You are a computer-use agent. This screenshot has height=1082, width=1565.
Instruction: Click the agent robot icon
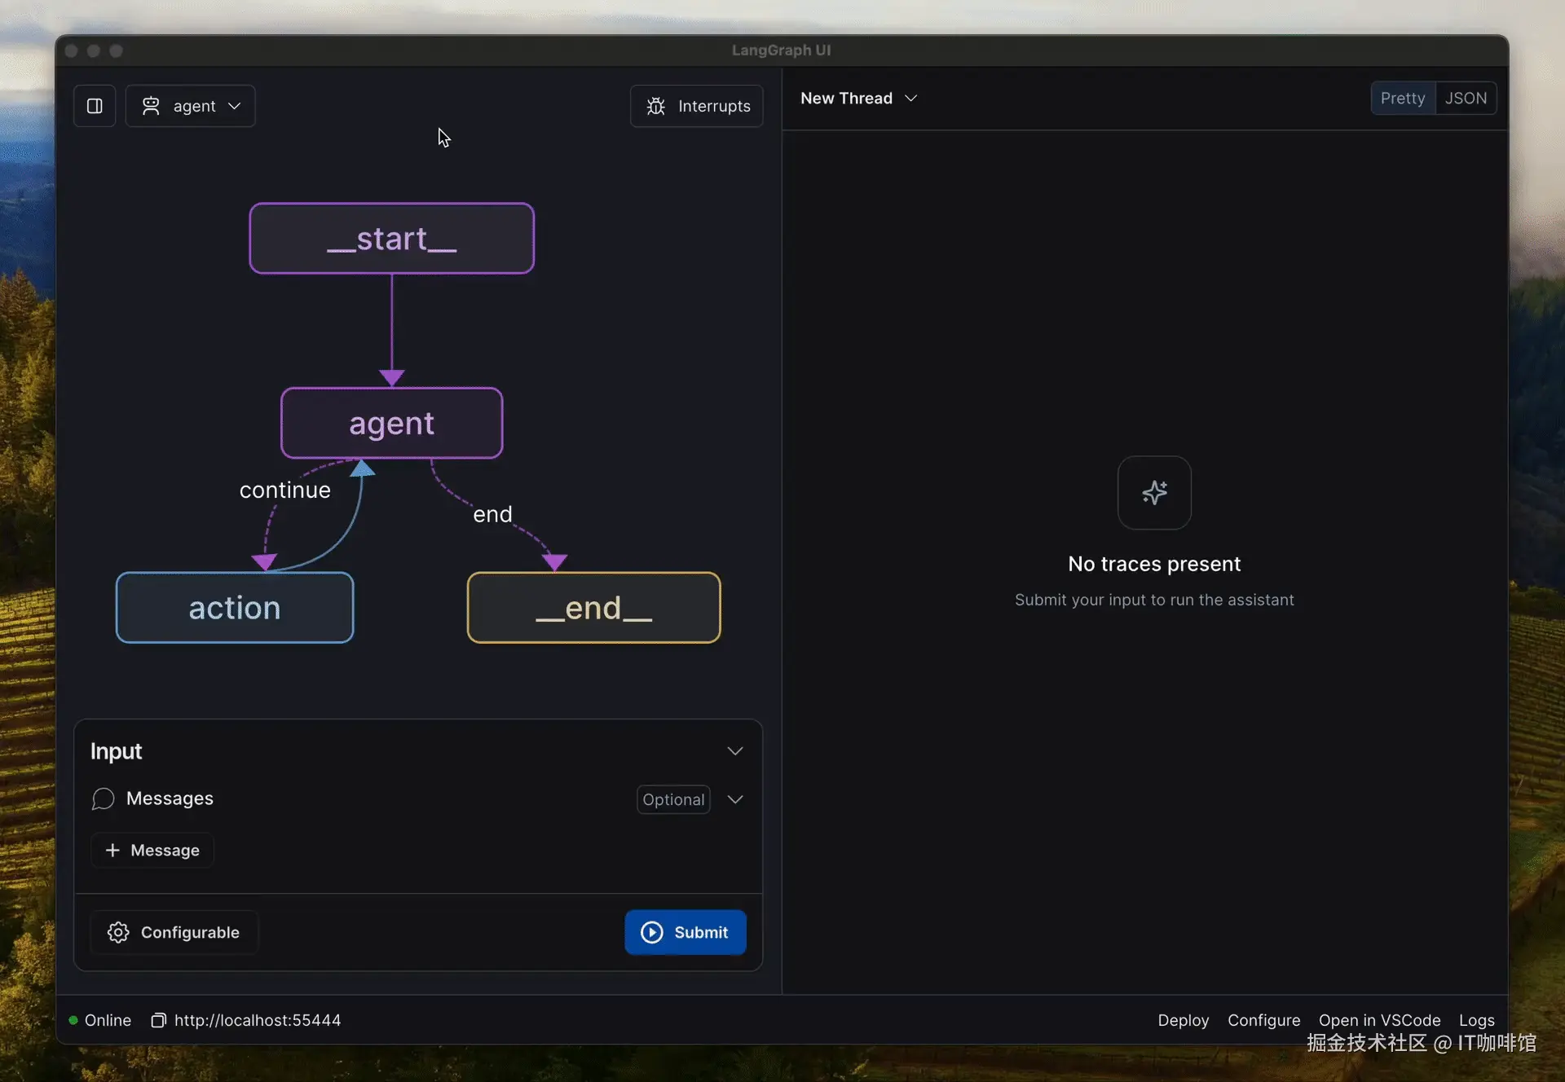151,106
